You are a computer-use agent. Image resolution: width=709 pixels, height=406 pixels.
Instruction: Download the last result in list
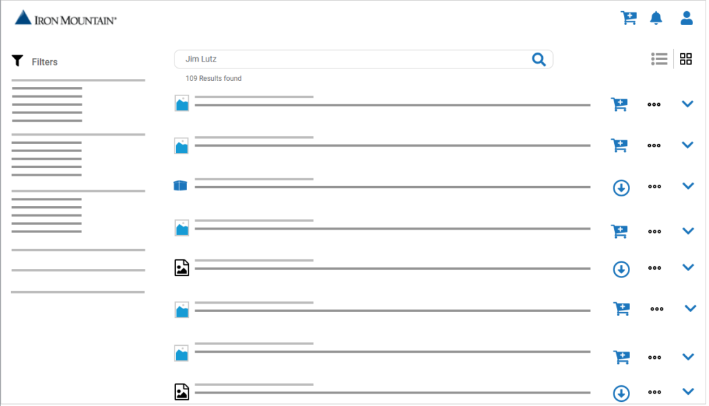pyautogui.click(x=621, y=394)
